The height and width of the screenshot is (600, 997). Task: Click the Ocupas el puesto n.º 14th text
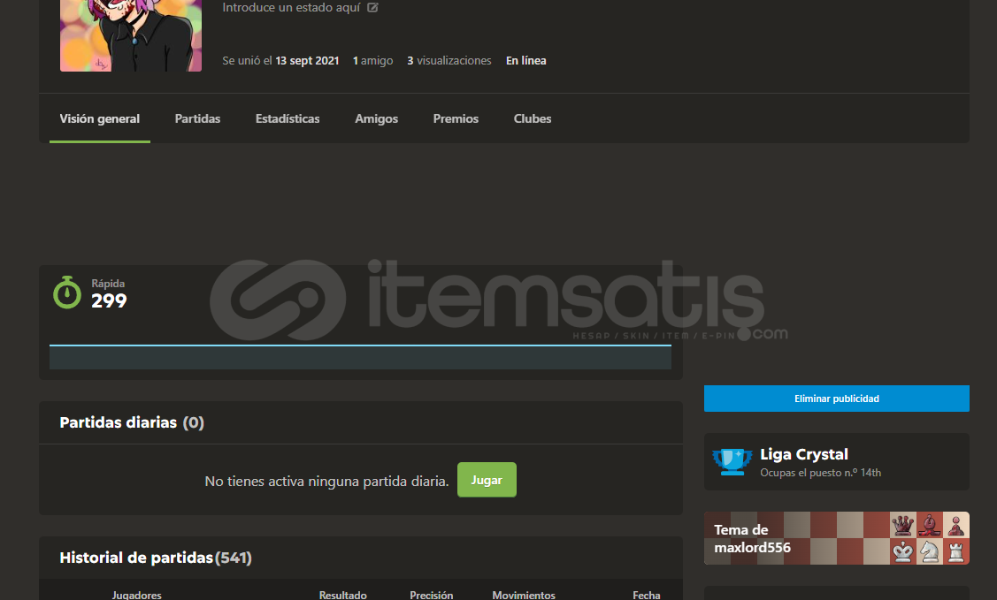820,473
